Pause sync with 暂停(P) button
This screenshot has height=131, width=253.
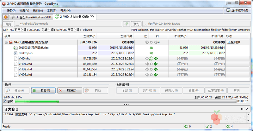click(43, 90)
